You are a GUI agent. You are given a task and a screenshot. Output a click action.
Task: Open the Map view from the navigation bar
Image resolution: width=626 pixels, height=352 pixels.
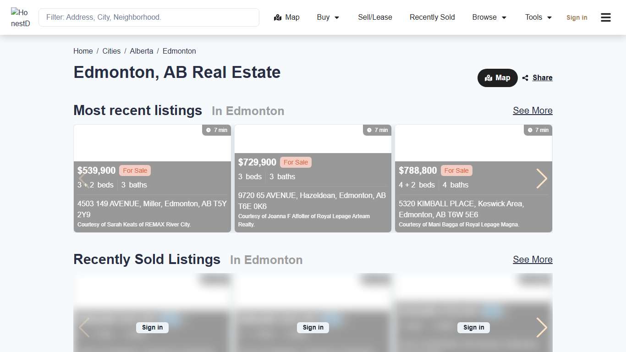pos(286,17)
